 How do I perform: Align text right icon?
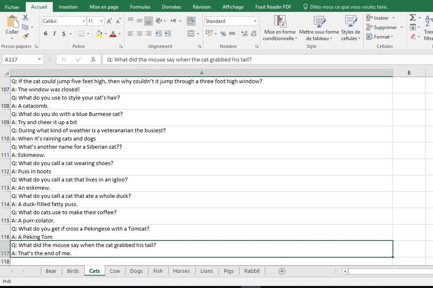tap(149, 34)
